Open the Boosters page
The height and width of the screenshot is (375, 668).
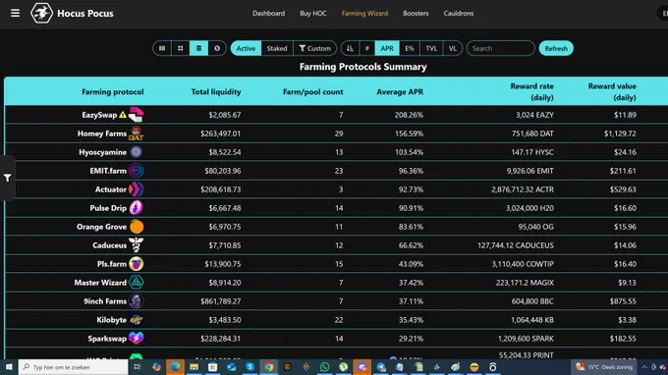coord(416,13)
